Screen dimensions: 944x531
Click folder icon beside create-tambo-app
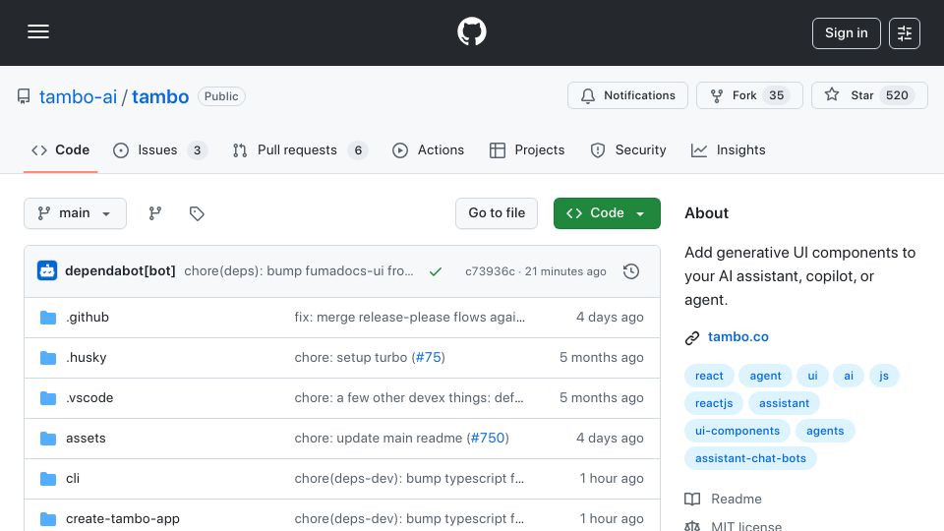tap(48, 519)
